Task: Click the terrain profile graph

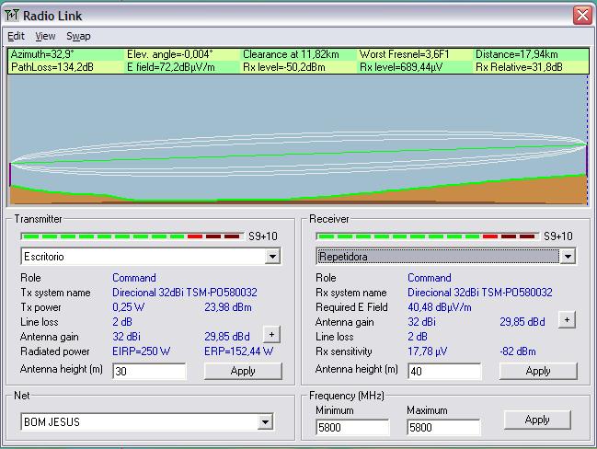Action: pos(298,140)
